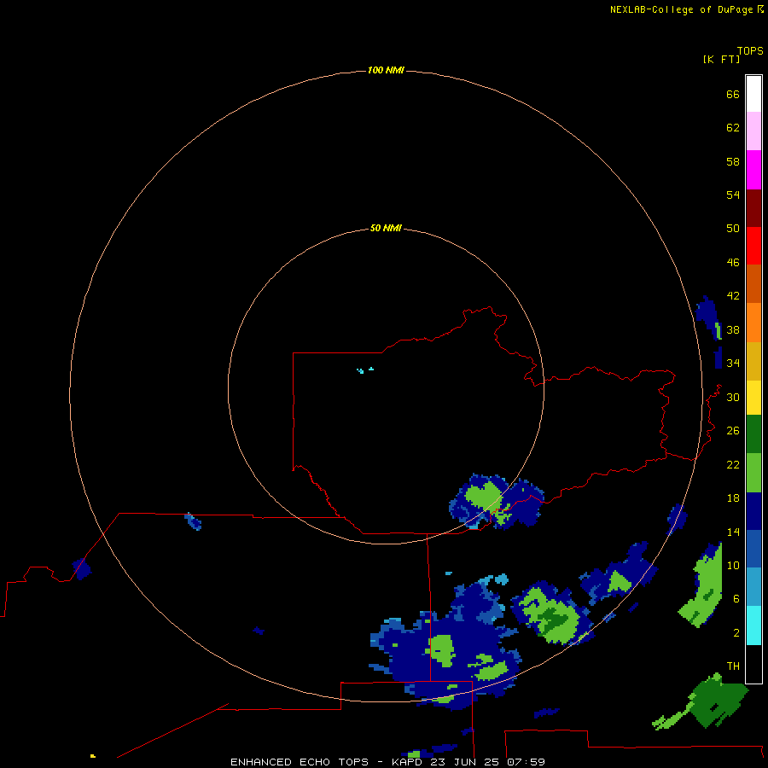Click the "50 NMI" range ring label
Image resolution: width=768 pixels, height=768 pixels.
point(386,228)
